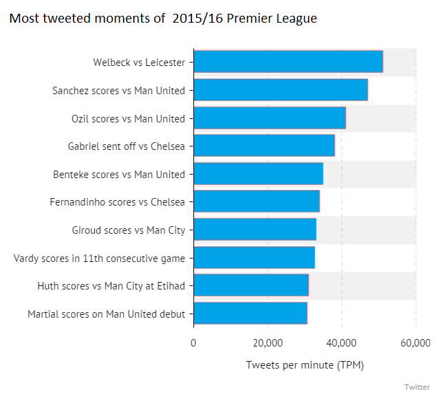This screenshot has width=437, height=394.
Task: Select the Gabriel sent off vs Chelsea bar
Action: 264,146
